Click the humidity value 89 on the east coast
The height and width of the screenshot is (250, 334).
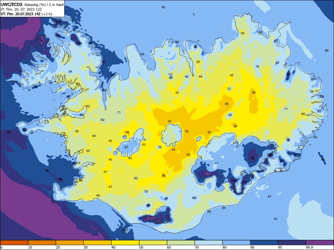(313, 79)
